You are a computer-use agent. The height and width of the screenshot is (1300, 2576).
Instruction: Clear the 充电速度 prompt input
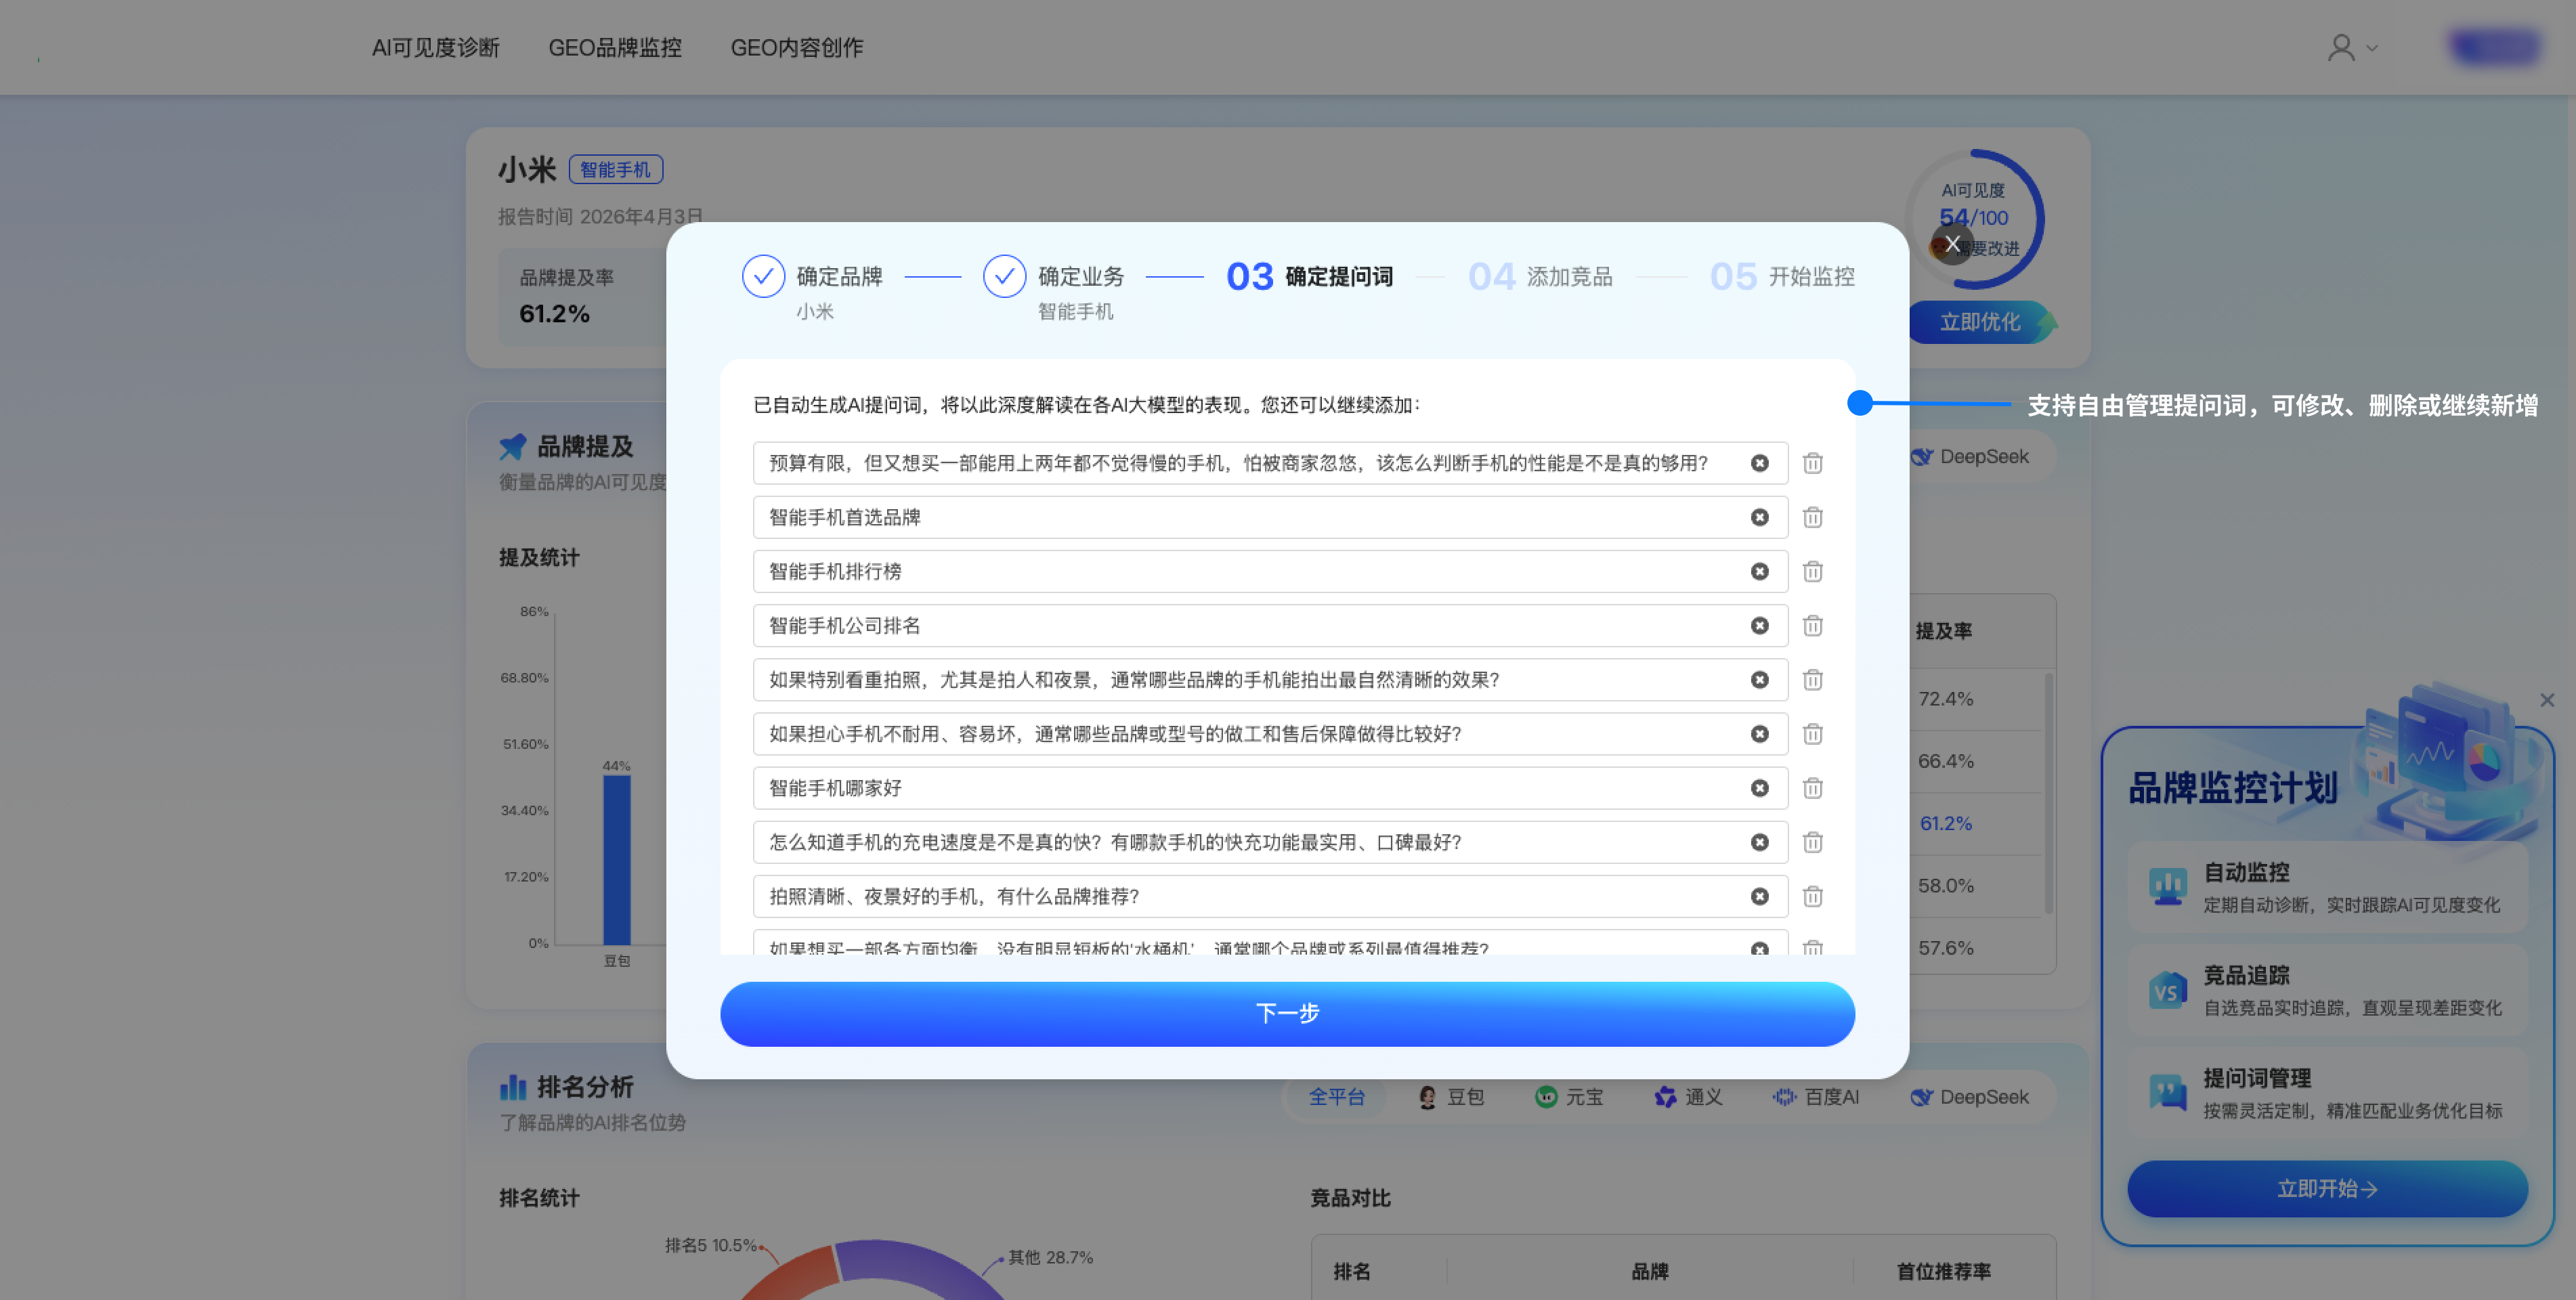point(1759,842)
